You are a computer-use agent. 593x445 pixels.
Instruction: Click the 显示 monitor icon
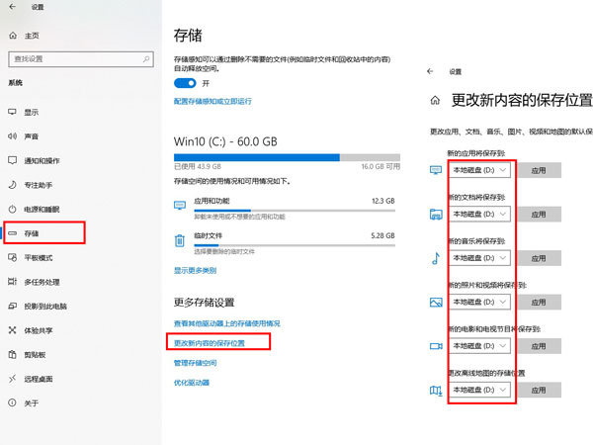pos(13,112)
